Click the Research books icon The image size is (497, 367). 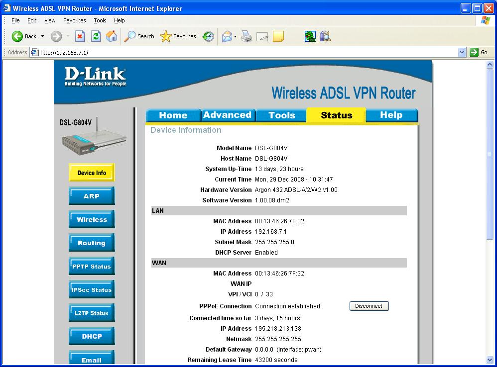[x=325, y=36]
